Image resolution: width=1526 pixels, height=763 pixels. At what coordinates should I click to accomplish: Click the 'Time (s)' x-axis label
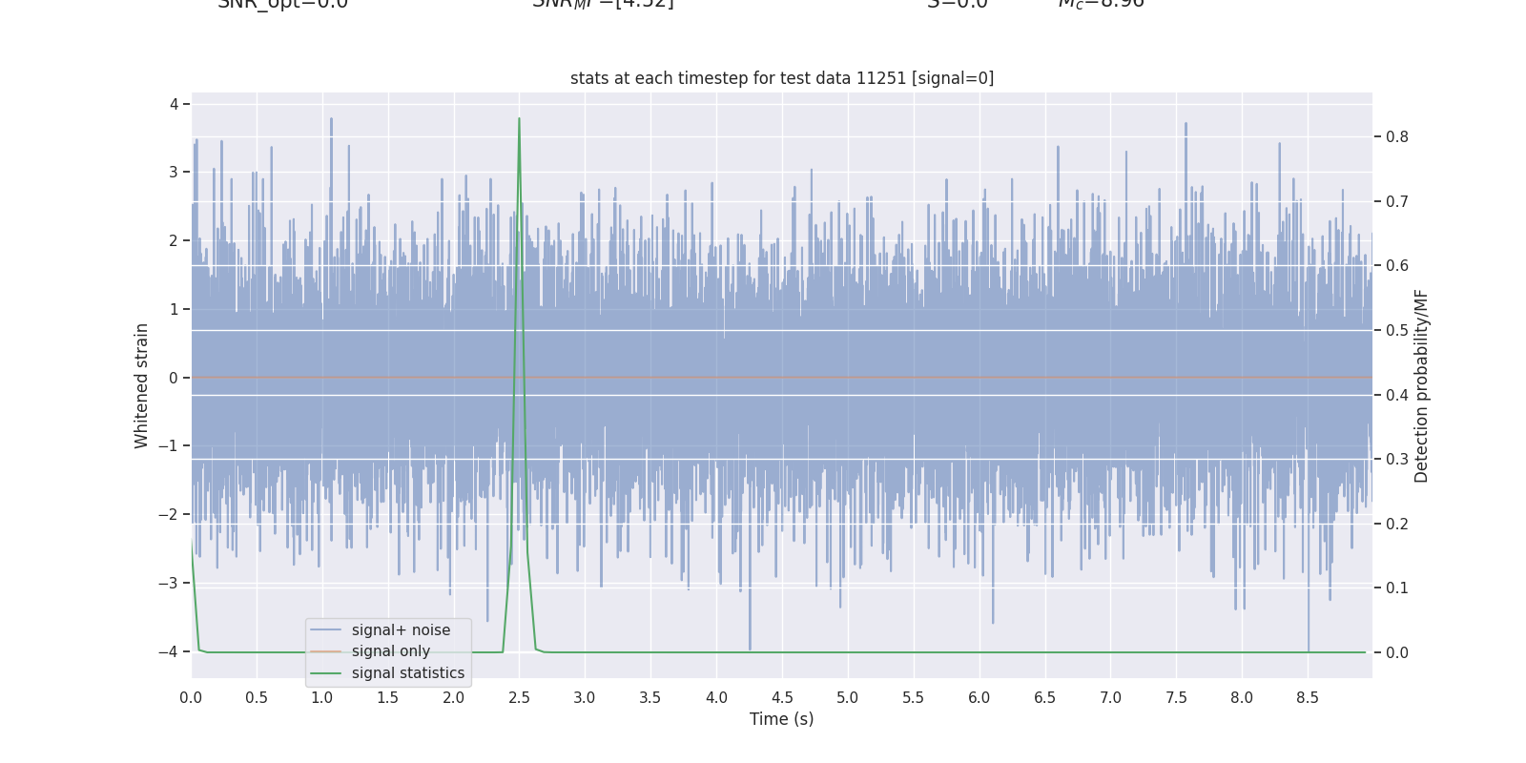click(782, 719)
